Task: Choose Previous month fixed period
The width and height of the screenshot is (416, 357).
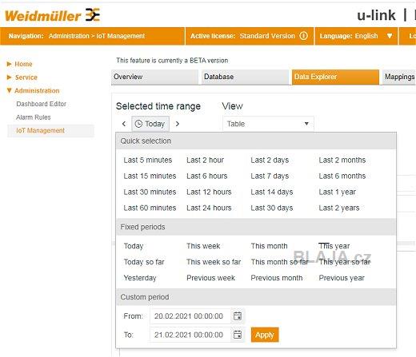Action: coord(277,278)
